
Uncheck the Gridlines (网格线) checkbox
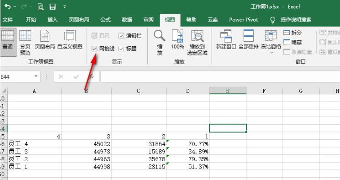[94, 49]
